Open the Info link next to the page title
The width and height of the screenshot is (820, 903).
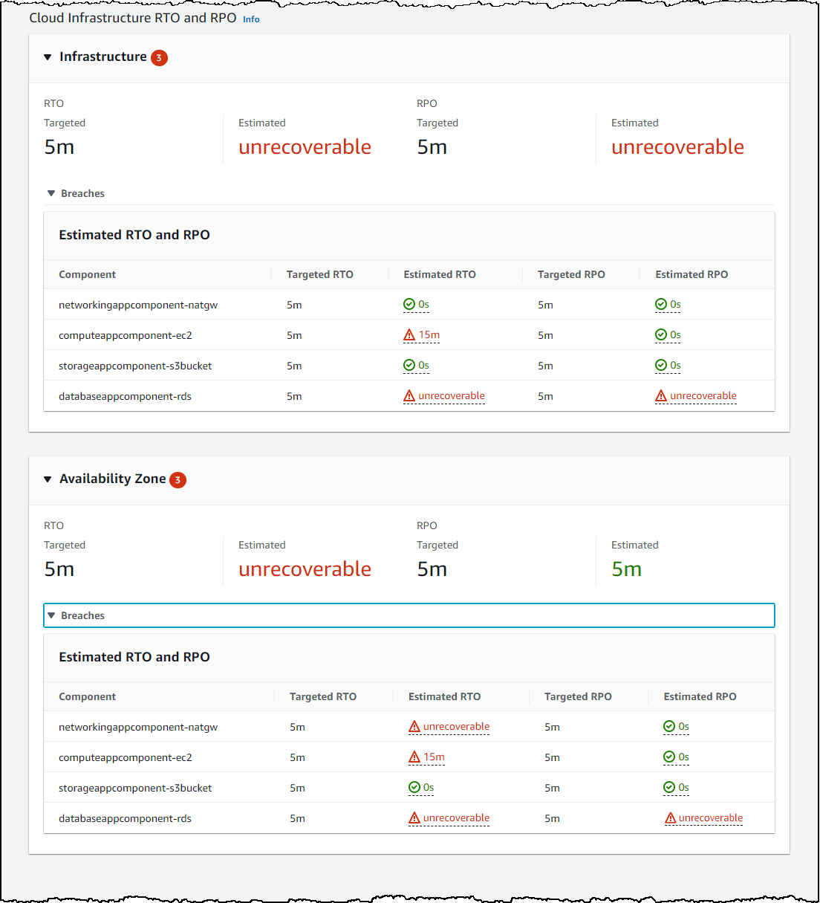click(x=251, y=19)
